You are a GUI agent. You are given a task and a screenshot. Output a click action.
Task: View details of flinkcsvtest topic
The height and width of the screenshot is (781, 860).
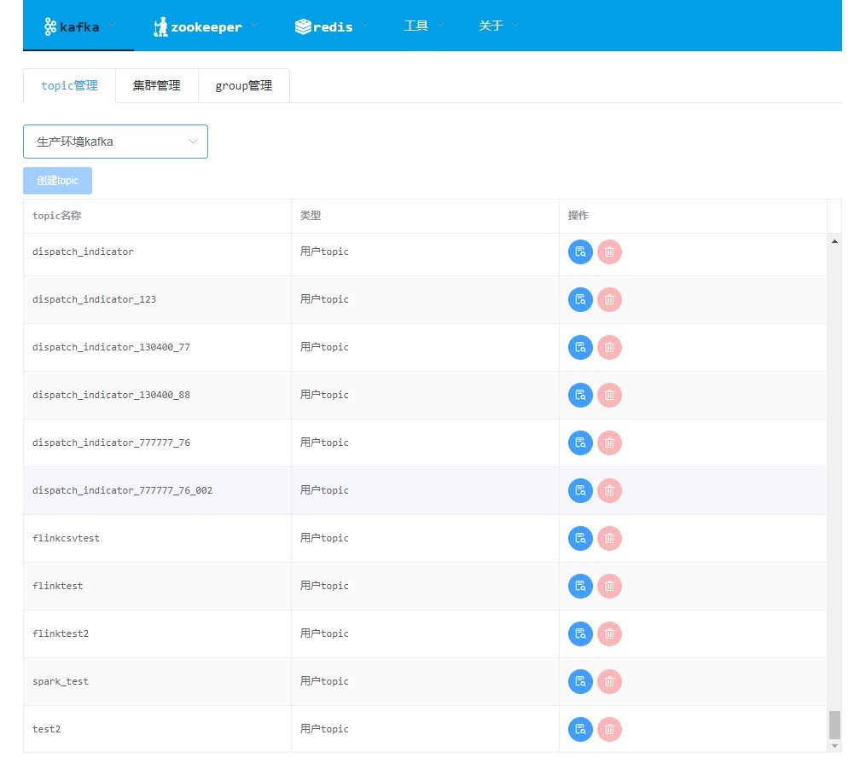[580, 538]
